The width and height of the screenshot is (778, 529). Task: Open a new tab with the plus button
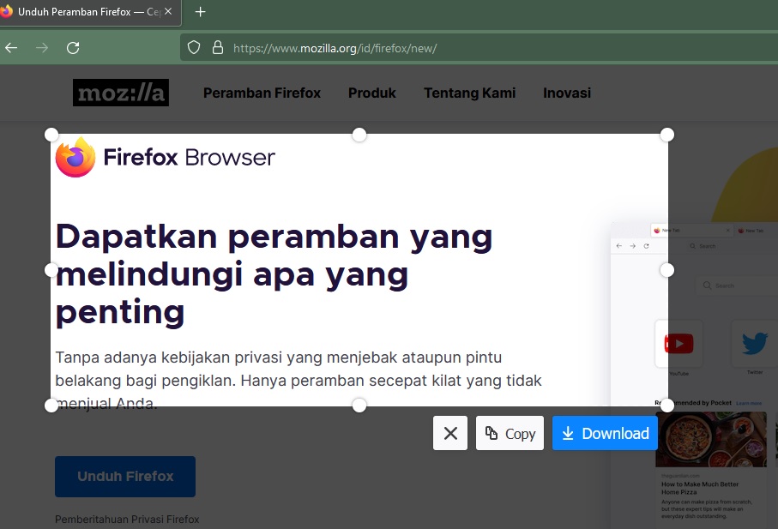[200, 12]
